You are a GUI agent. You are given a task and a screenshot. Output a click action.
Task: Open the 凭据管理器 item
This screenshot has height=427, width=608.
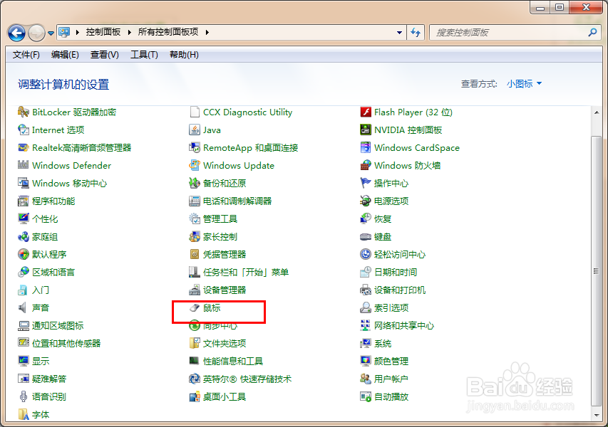coord(217,254)
